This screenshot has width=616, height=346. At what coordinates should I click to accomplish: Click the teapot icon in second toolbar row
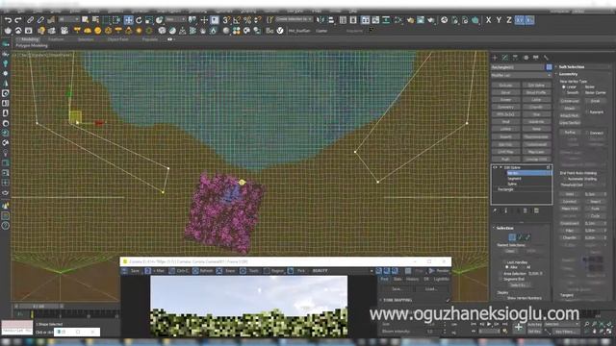point(8,30)
